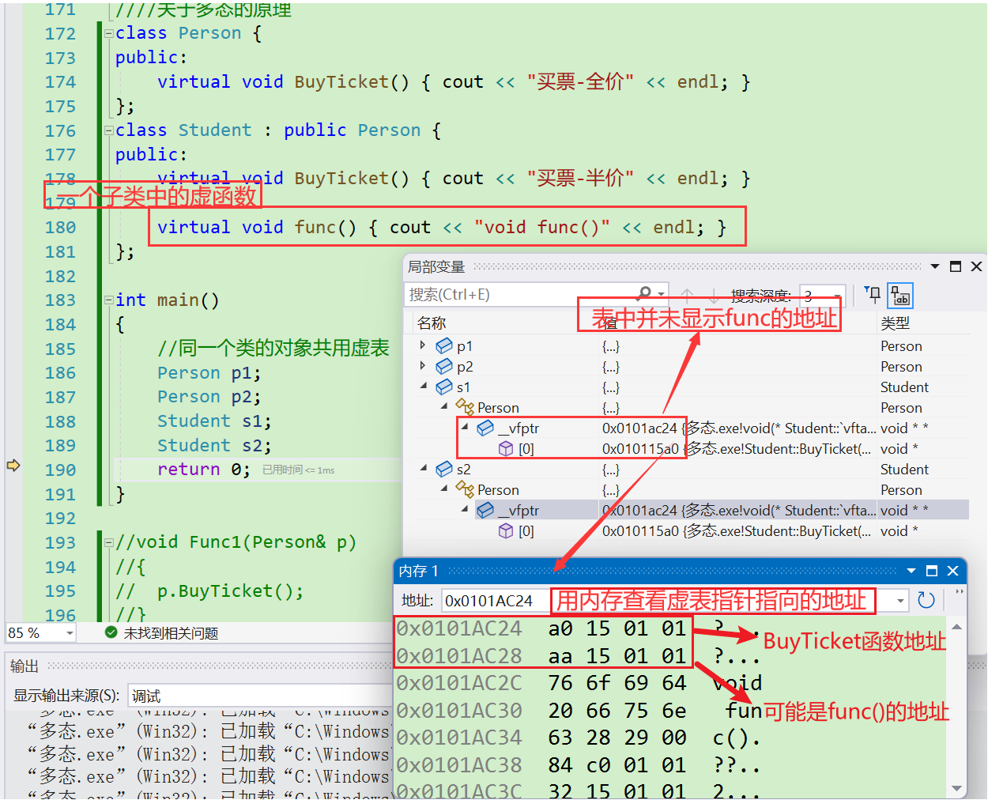The image size is (988, 800).
Task: Select memory row 0x0101AC38
Action: point(579,764)
